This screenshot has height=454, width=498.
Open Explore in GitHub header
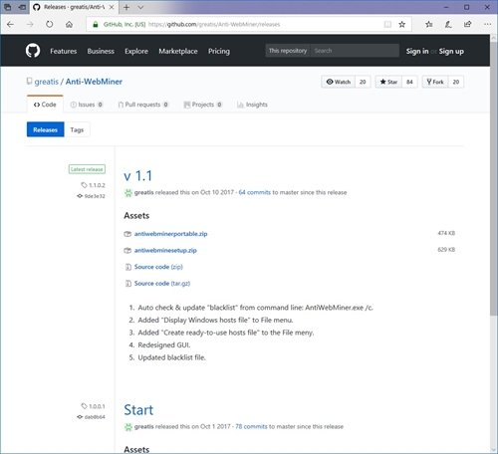coord(136,51)
